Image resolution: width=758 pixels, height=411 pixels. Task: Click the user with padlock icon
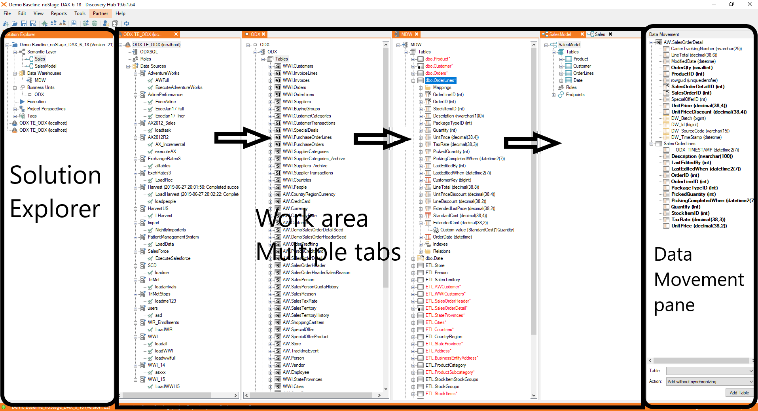click(x=106, y=24)
